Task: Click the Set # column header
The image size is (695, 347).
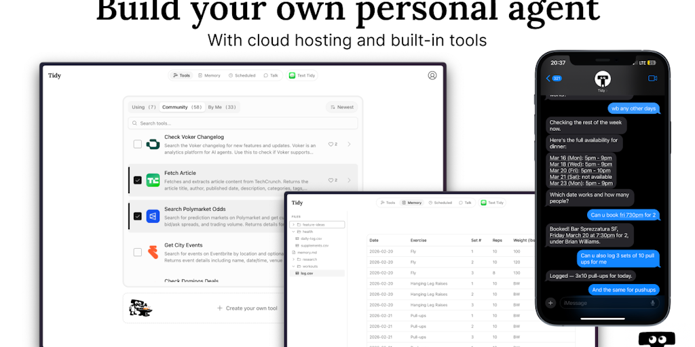Action: pyautogui.click(x=476, y=241)
